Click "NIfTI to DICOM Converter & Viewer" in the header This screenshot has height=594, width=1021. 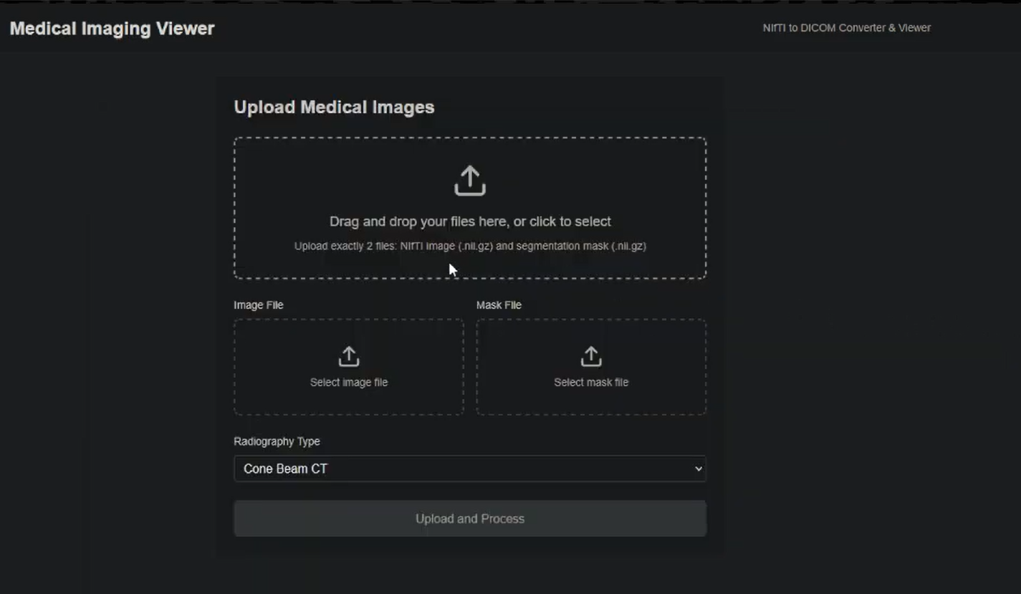(846, 28)
